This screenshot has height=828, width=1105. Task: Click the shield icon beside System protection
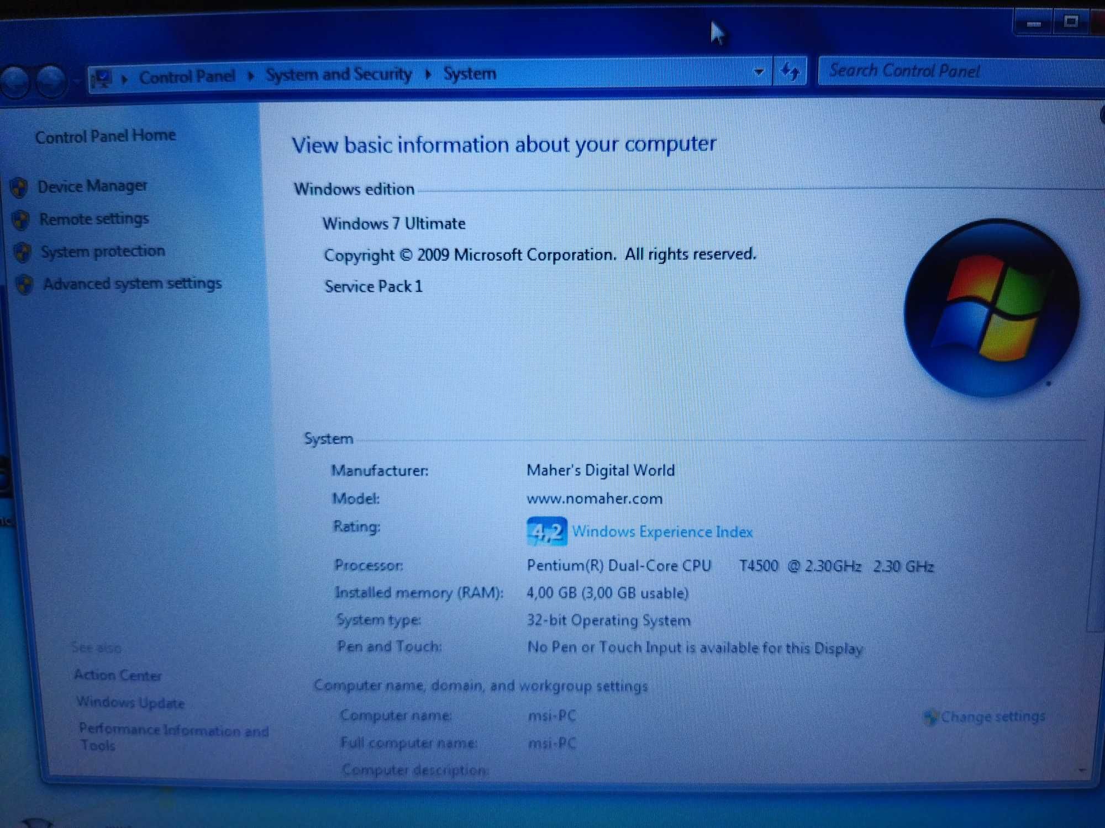(x=23, y=252)
